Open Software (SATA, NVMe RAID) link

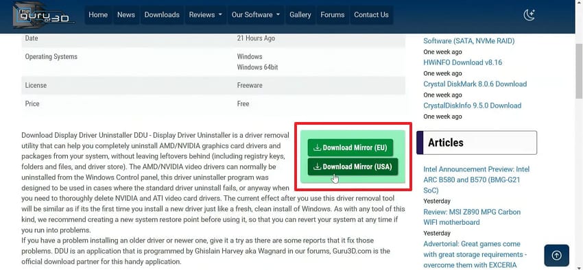click(x=469, y=41)
